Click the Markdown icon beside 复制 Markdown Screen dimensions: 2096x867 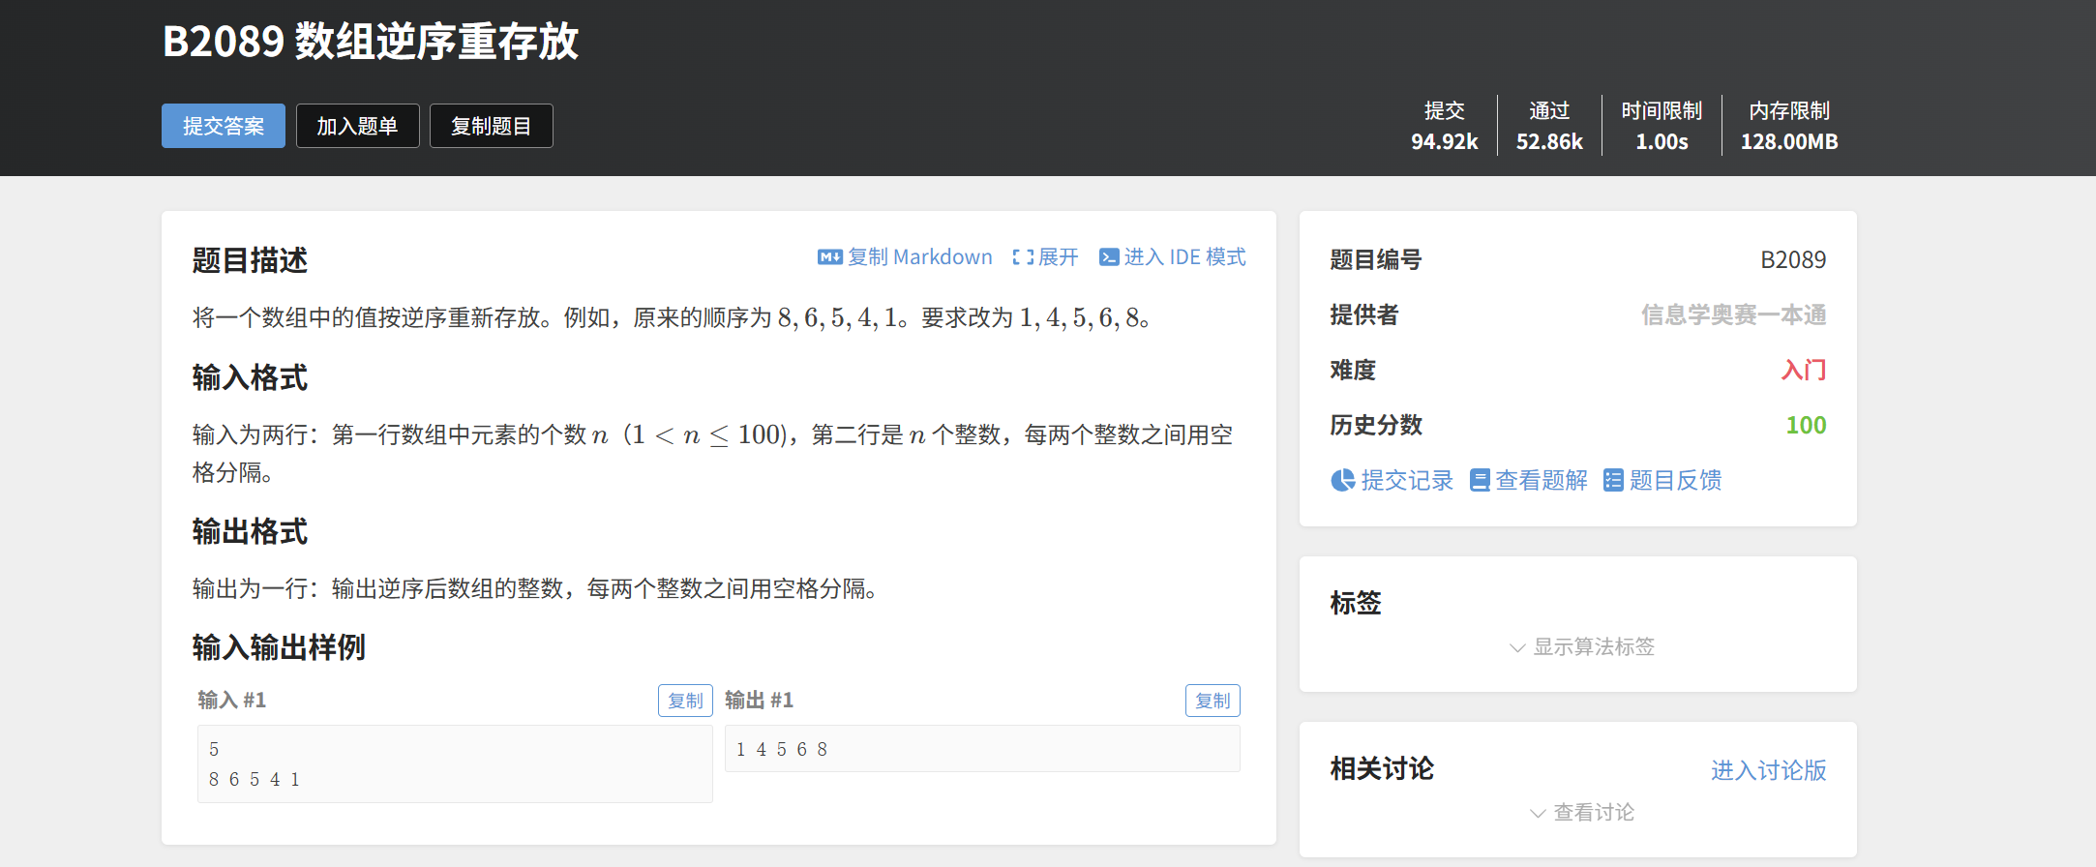[829, 257]
